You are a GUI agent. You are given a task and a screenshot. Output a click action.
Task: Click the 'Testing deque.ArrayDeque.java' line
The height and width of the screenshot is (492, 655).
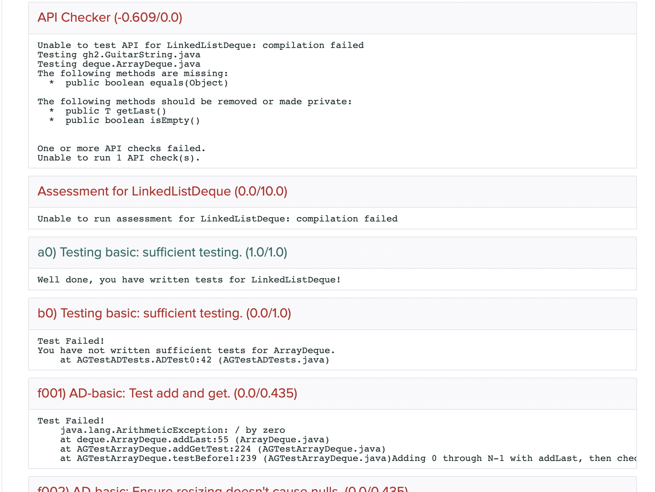point(119,64)
